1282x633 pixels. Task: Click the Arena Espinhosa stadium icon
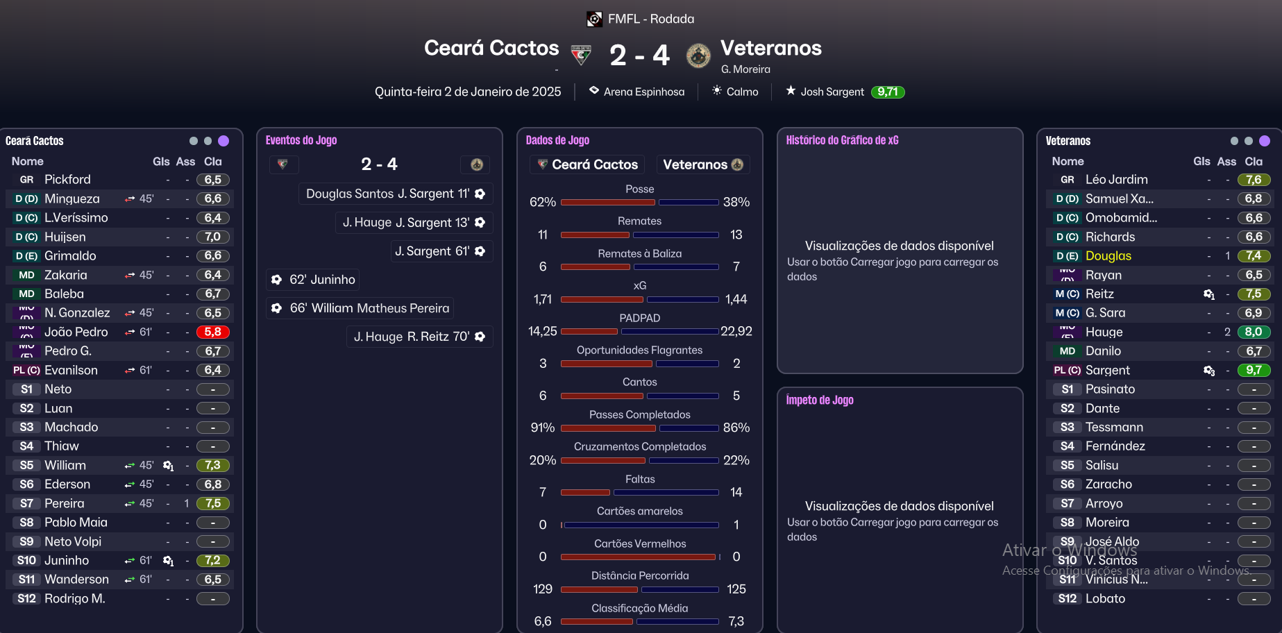[x=594, y=91]
